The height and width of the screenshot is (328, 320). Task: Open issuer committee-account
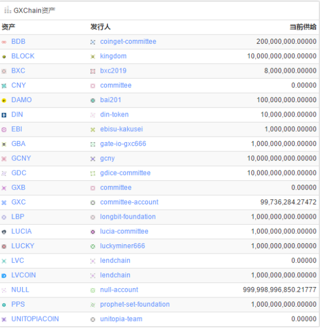(x=129, y=202)
